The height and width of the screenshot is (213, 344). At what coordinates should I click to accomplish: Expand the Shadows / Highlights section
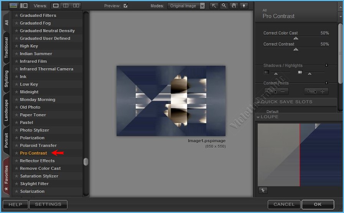point(326,65)
